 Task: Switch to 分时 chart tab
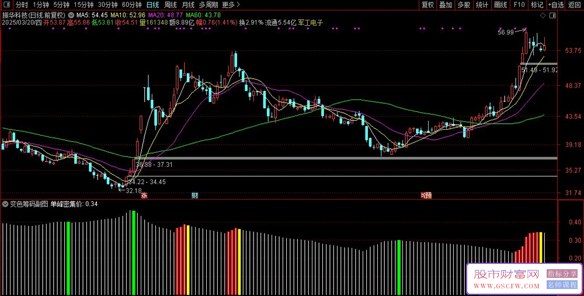pyautogui.click(x=22, y=5)
